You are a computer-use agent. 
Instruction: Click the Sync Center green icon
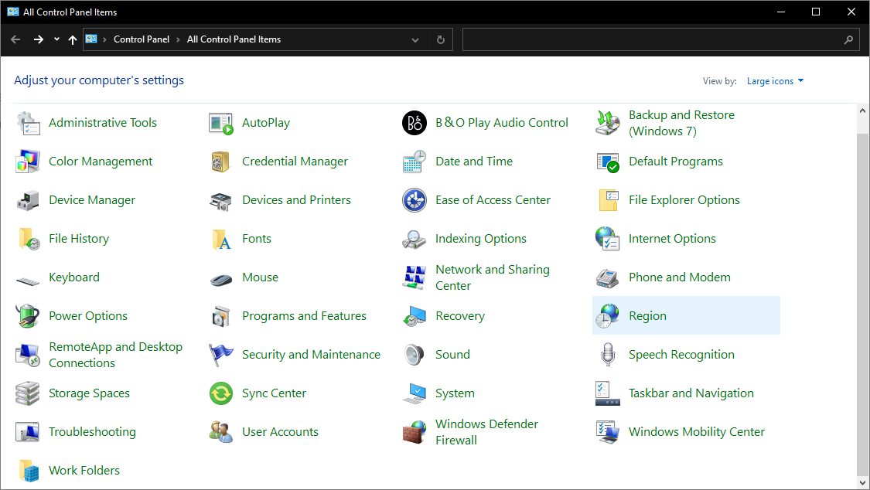221,393
